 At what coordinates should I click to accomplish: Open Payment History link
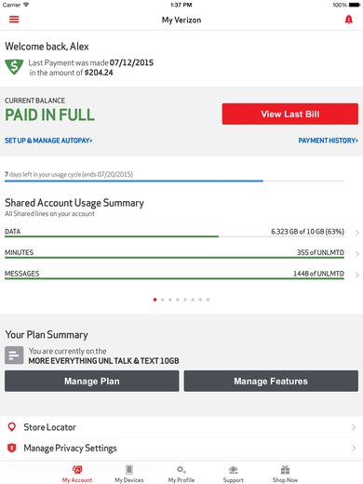click(329, 141)
